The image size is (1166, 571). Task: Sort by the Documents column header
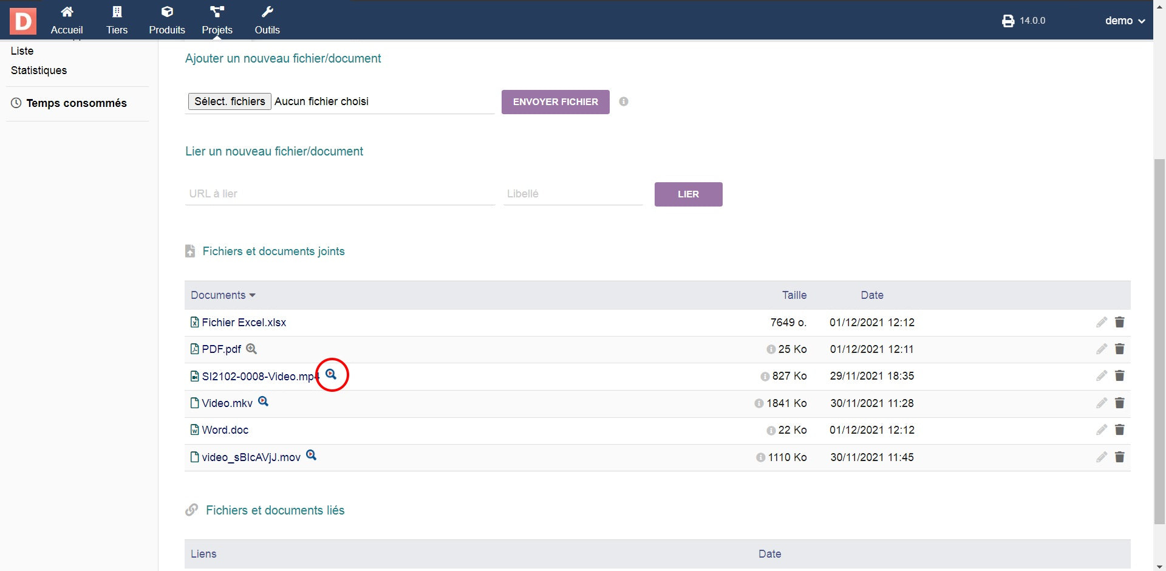[218, 295]
